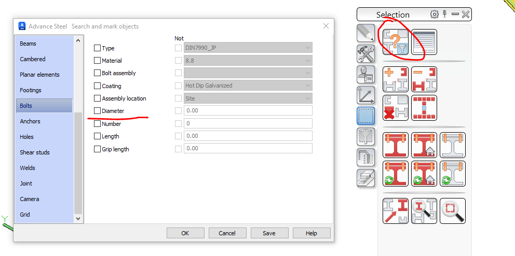
Task: Open the hammer and wrench tools category
Action: tap(365, 54)
